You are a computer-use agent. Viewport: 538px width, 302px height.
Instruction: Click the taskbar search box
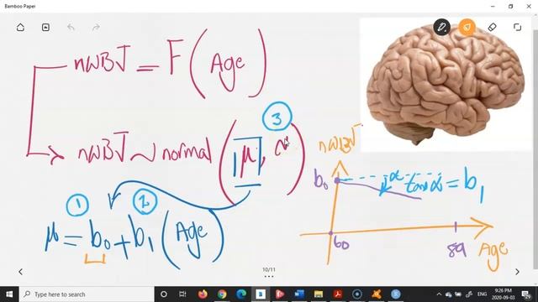coord(87,294)
